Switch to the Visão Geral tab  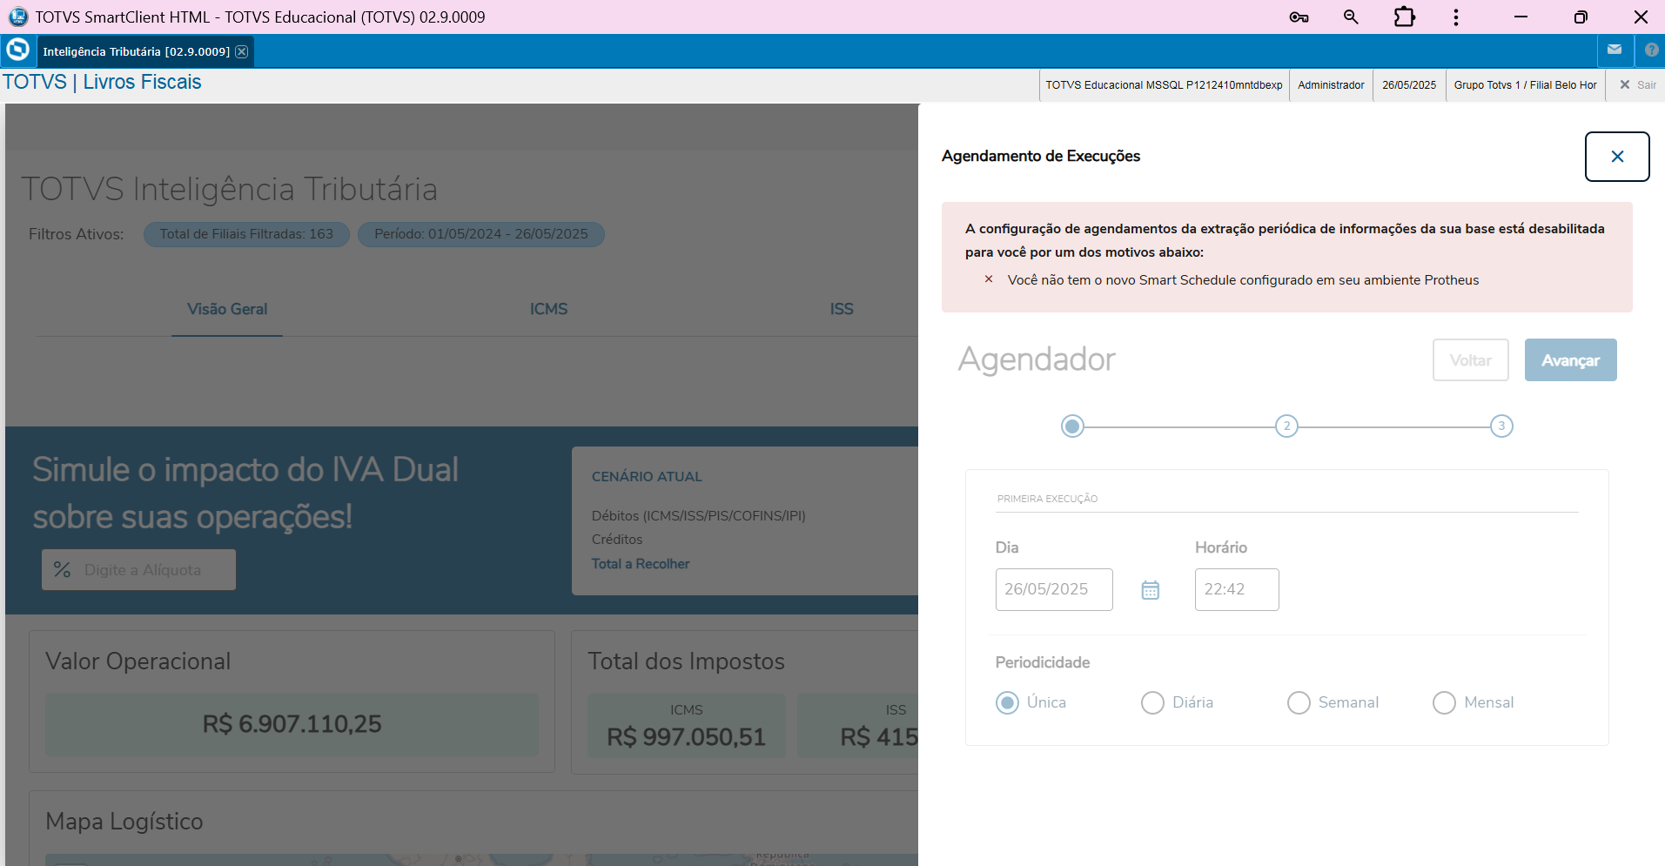227,310
